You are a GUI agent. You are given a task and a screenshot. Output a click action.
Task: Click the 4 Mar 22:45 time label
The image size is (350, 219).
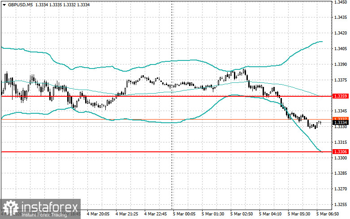tap(156, 214)
